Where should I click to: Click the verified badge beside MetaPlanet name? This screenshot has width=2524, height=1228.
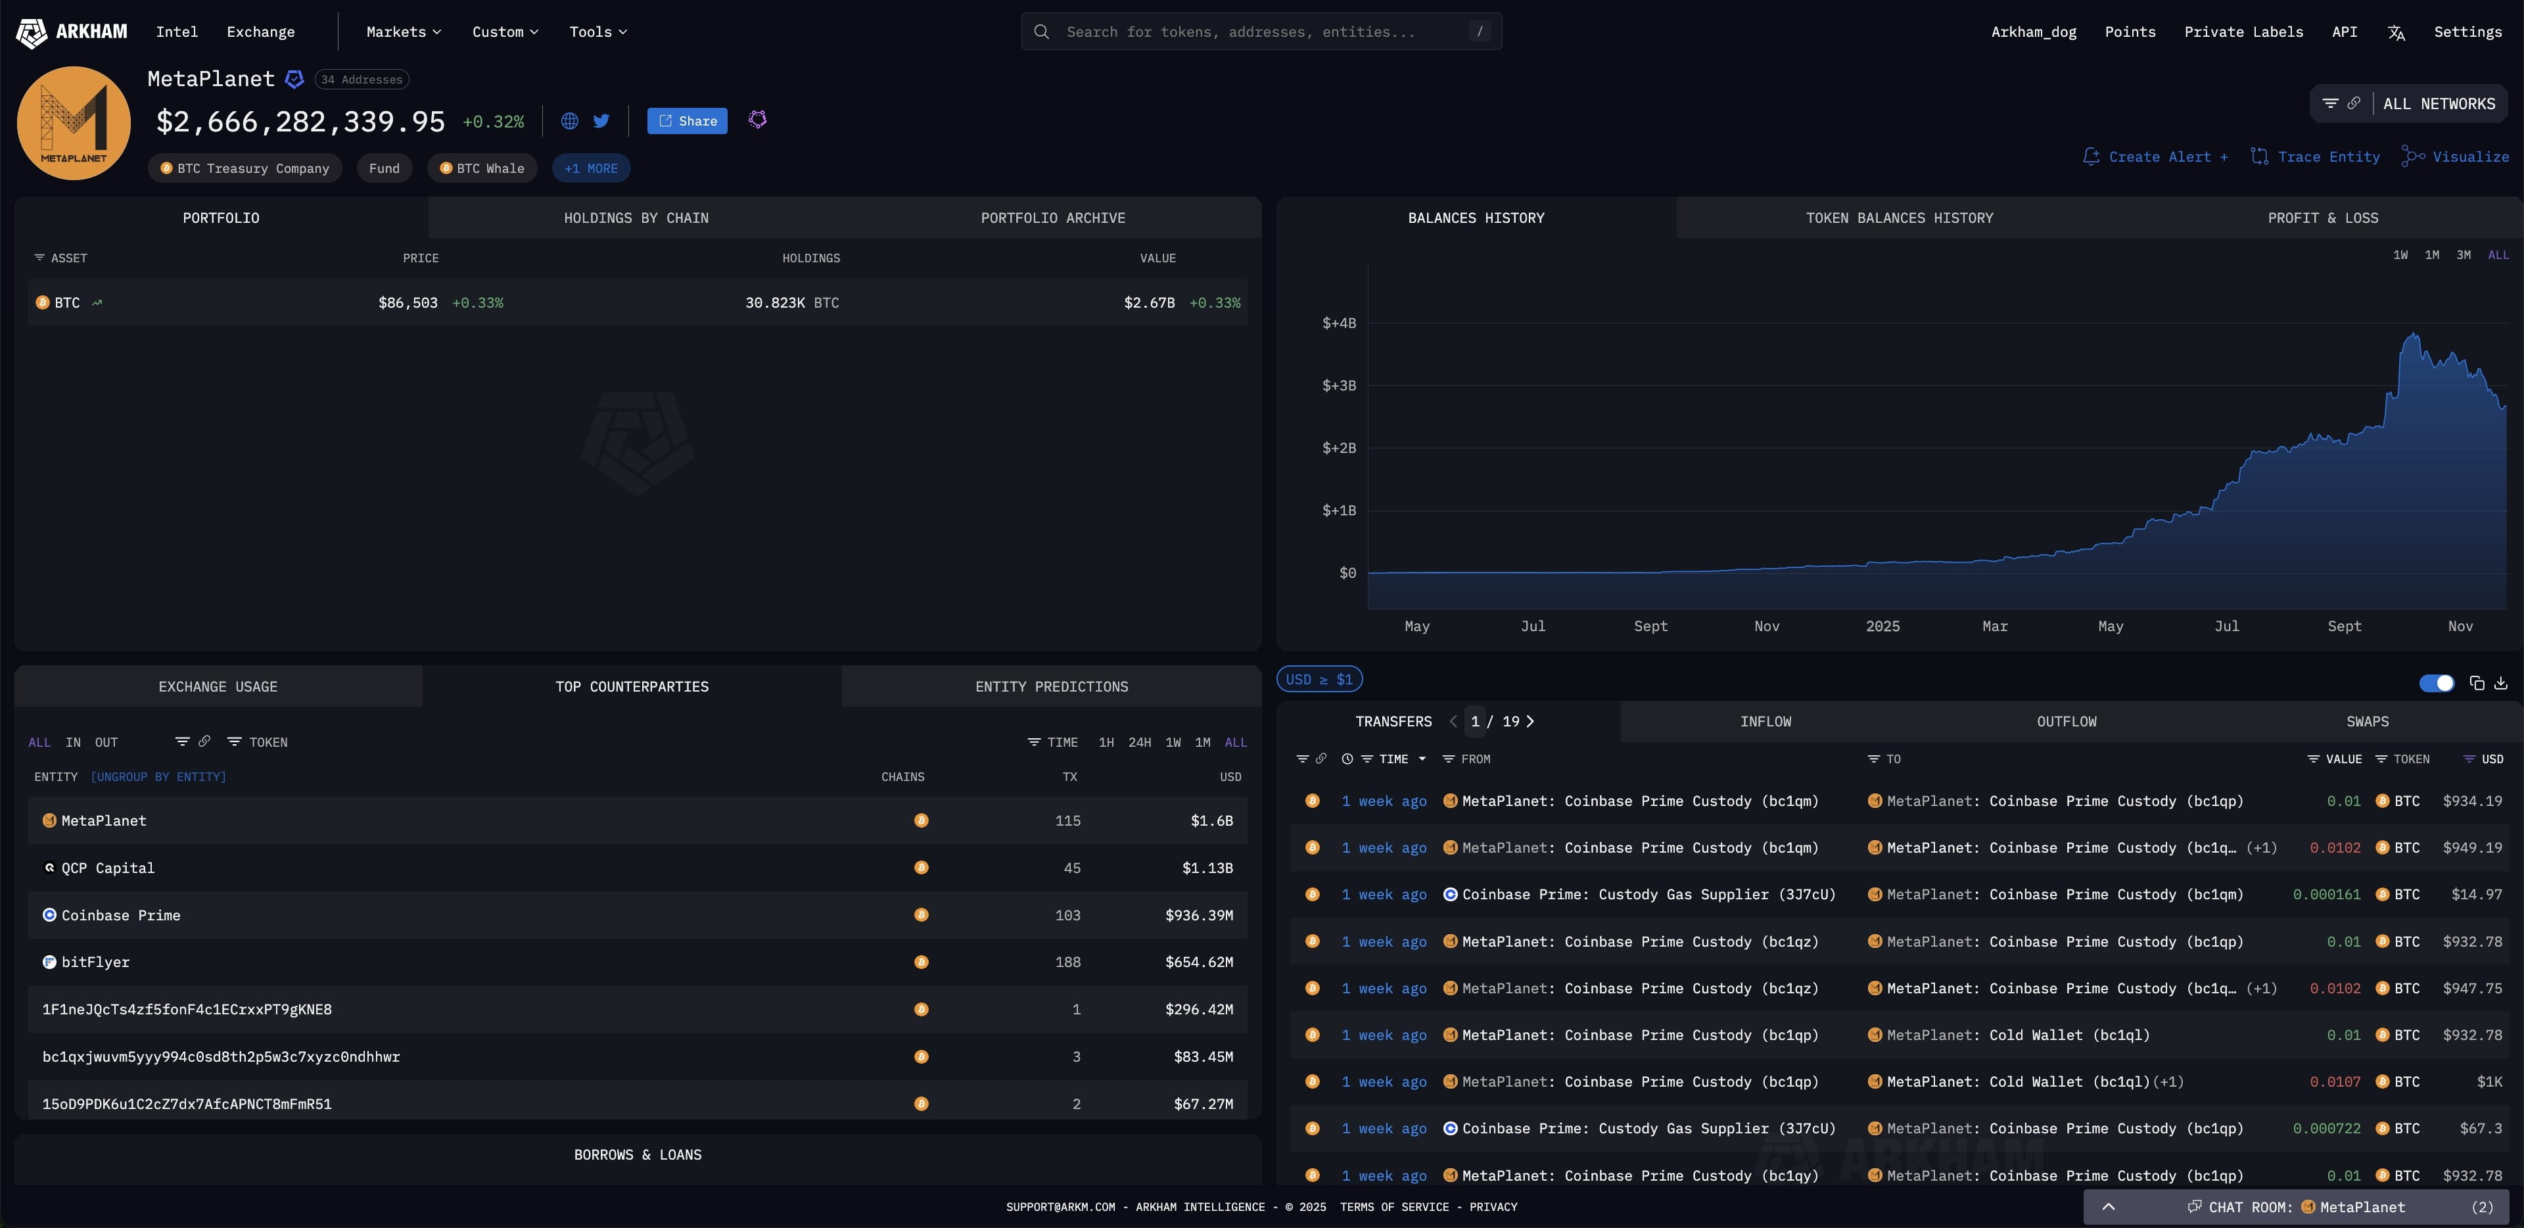[x=294, y=80]
